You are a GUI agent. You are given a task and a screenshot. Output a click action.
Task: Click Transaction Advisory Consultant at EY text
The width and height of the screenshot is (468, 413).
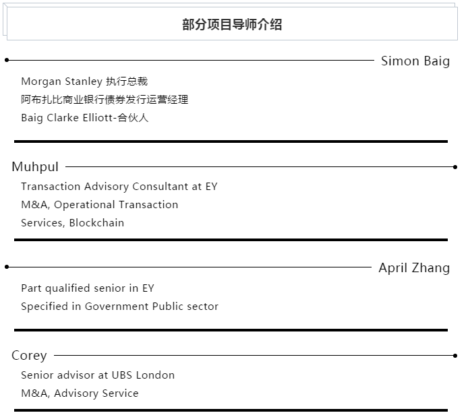pyautogui.click(x=119, y=187)
